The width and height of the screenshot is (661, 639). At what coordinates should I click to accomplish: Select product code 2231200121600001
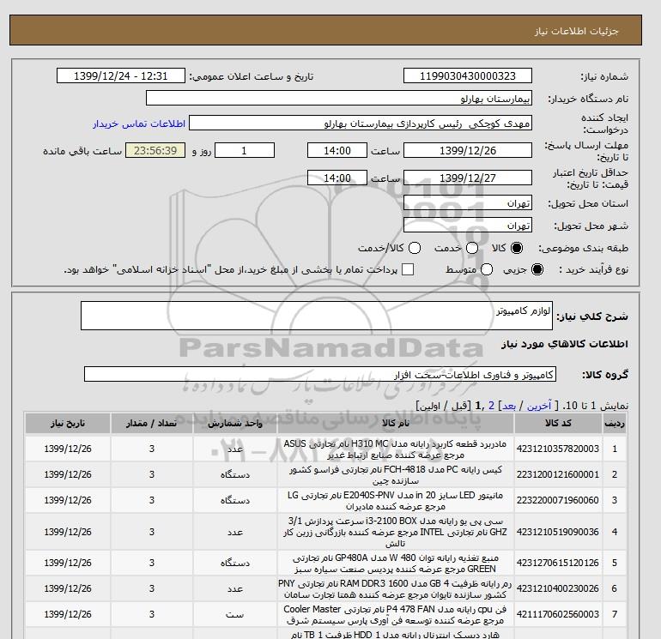[x=558, y=474]
